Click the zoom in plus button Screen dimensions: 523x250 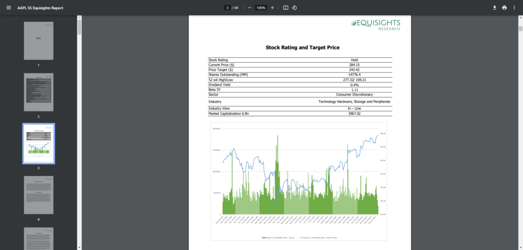[x=272, y=8]
